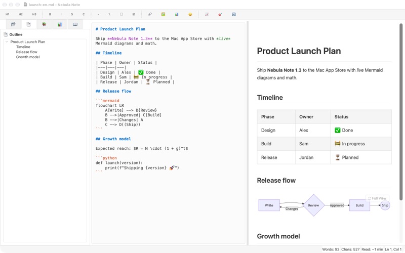The height and width of the screenshot is (253, 405).
Task: Insert a table with the toolbar bar-chart icon
Action: [x=177, y=15]
